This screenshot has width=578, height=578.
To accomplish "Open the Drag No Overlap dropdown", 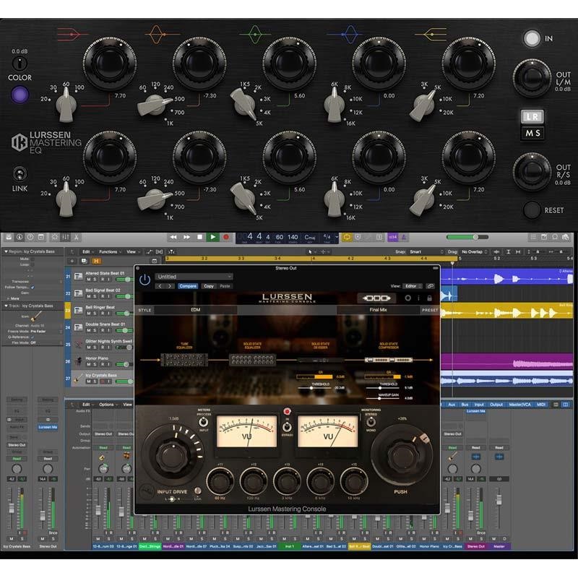I will [x=474, y=251].
